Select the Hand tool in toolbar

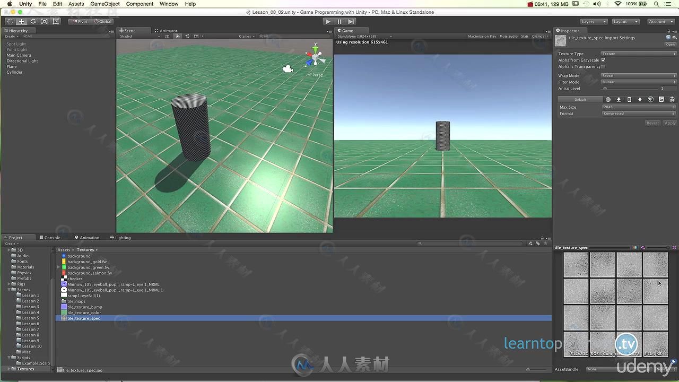tap(10, 21)
